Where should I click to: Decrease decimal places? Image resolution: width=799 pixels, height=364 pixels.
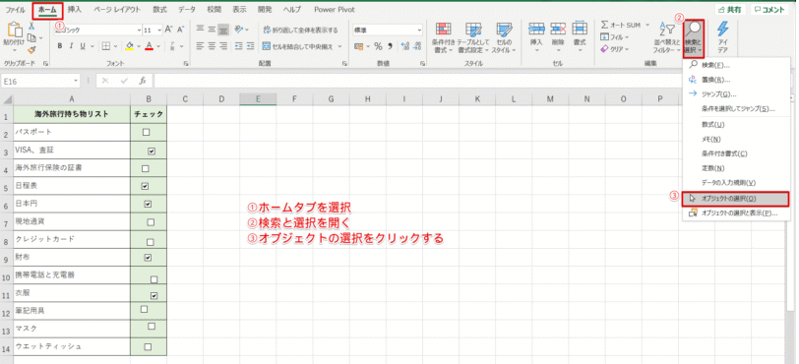coord(417,46)
